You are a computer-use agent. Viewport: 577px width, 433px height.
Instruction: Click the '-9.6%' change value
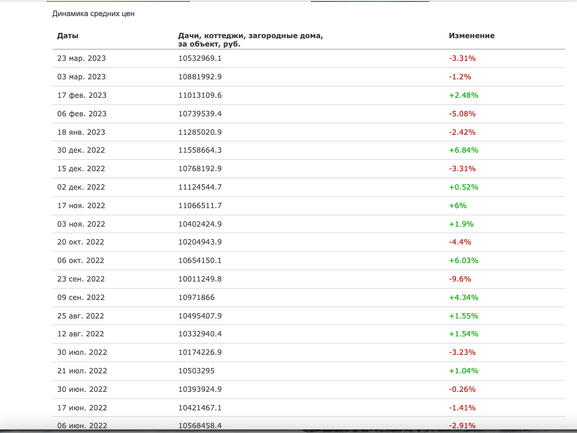pos(460,279)
